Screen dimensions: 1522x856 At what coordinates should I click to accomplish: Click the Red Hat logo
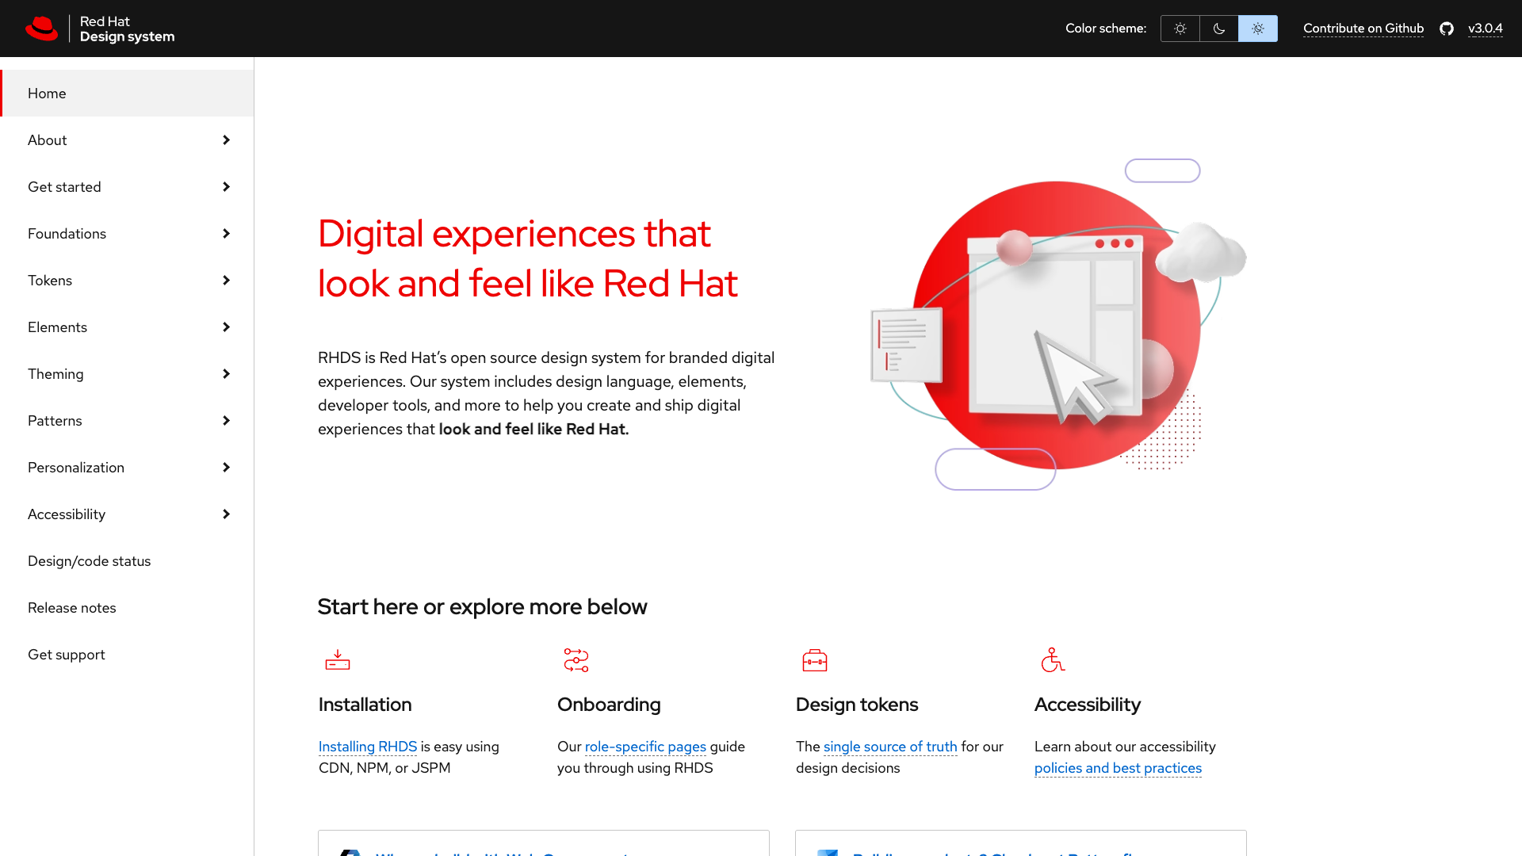point(41,28)
